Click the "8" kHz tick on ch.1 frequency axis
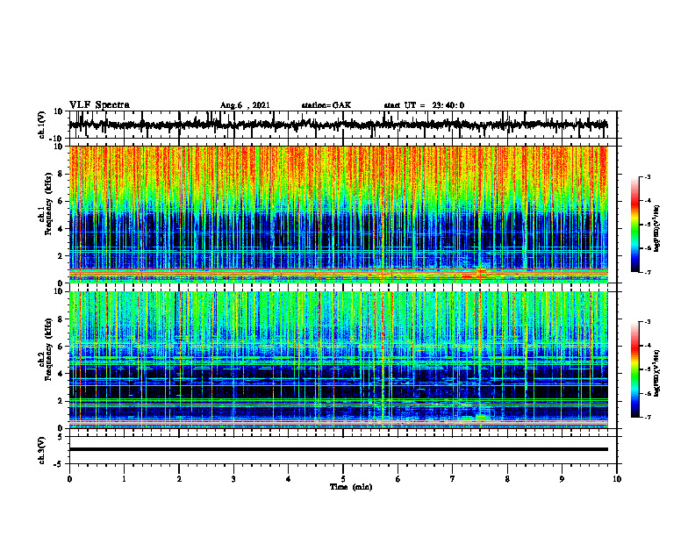The width and height of the screenshot is (695, 537). pyautogui.click(x=61, y=174)
